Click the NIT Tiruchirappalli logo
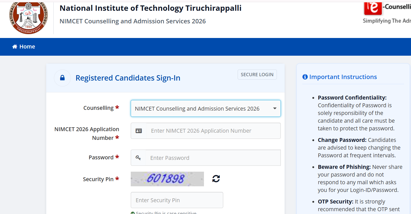Image resolution: width=411 pixels, height=214 pixels. tap(29, 18)
